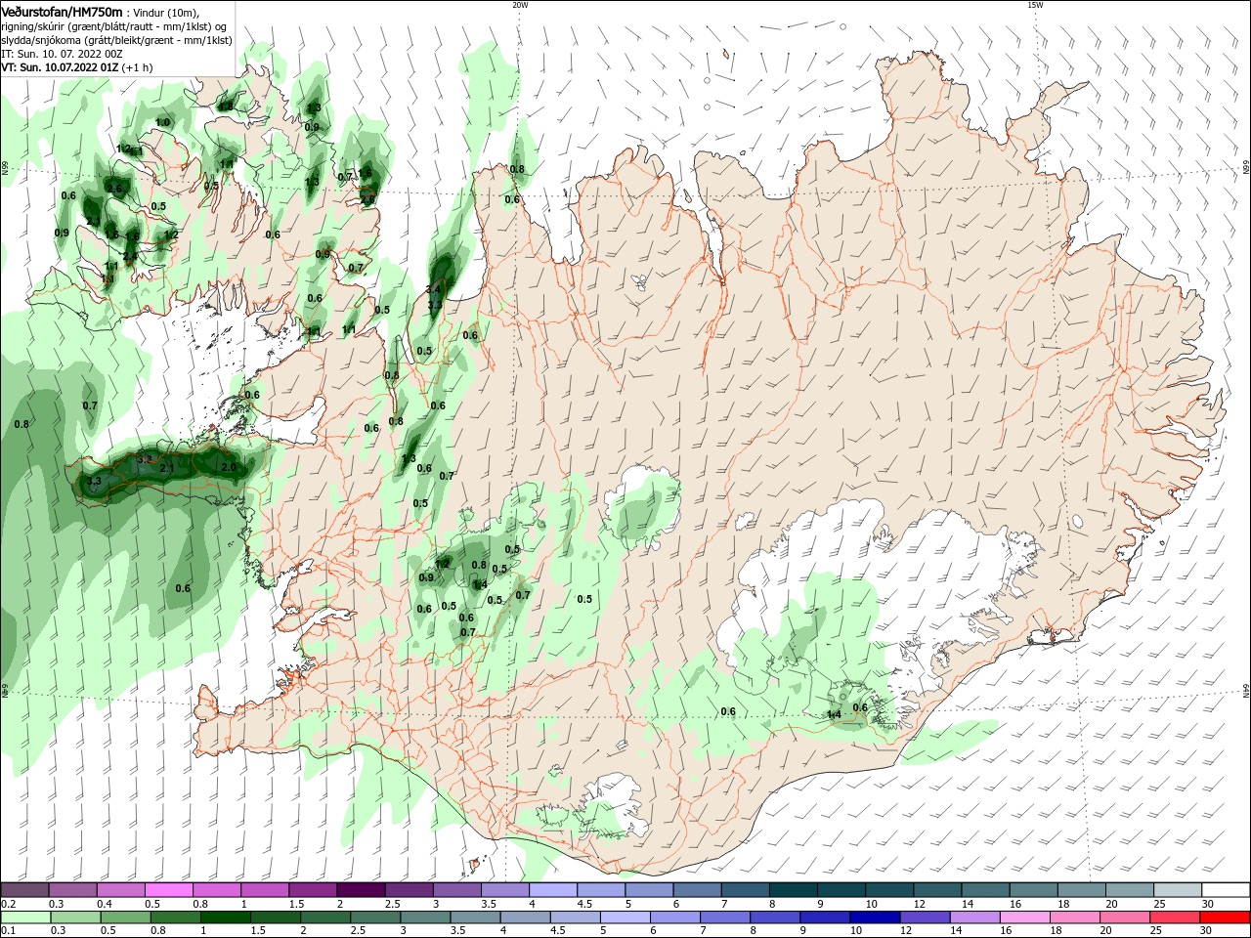Click the '20W' longitude label
The image size is (1251, 938).
520,5
